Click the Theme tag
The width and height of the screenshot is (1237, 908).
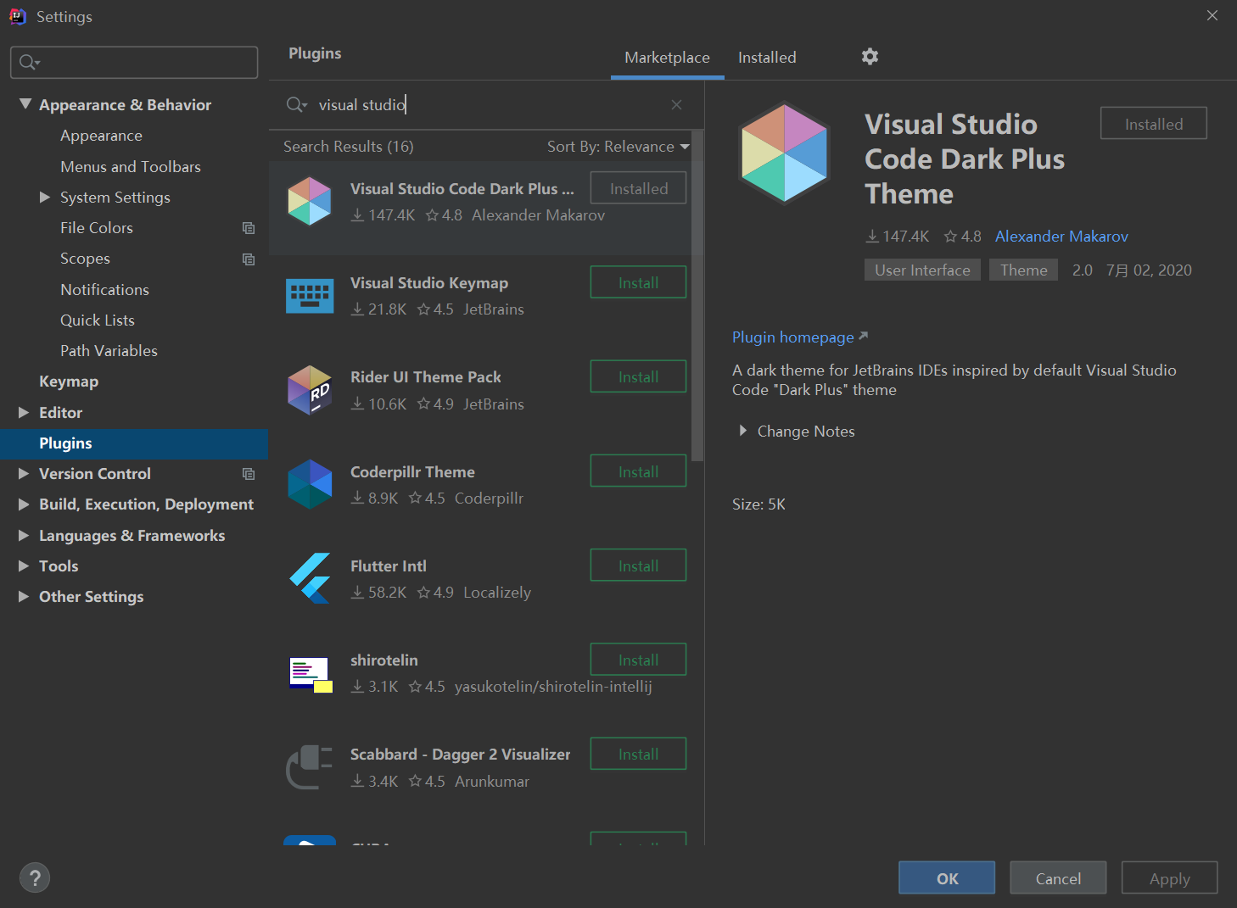1023,270
